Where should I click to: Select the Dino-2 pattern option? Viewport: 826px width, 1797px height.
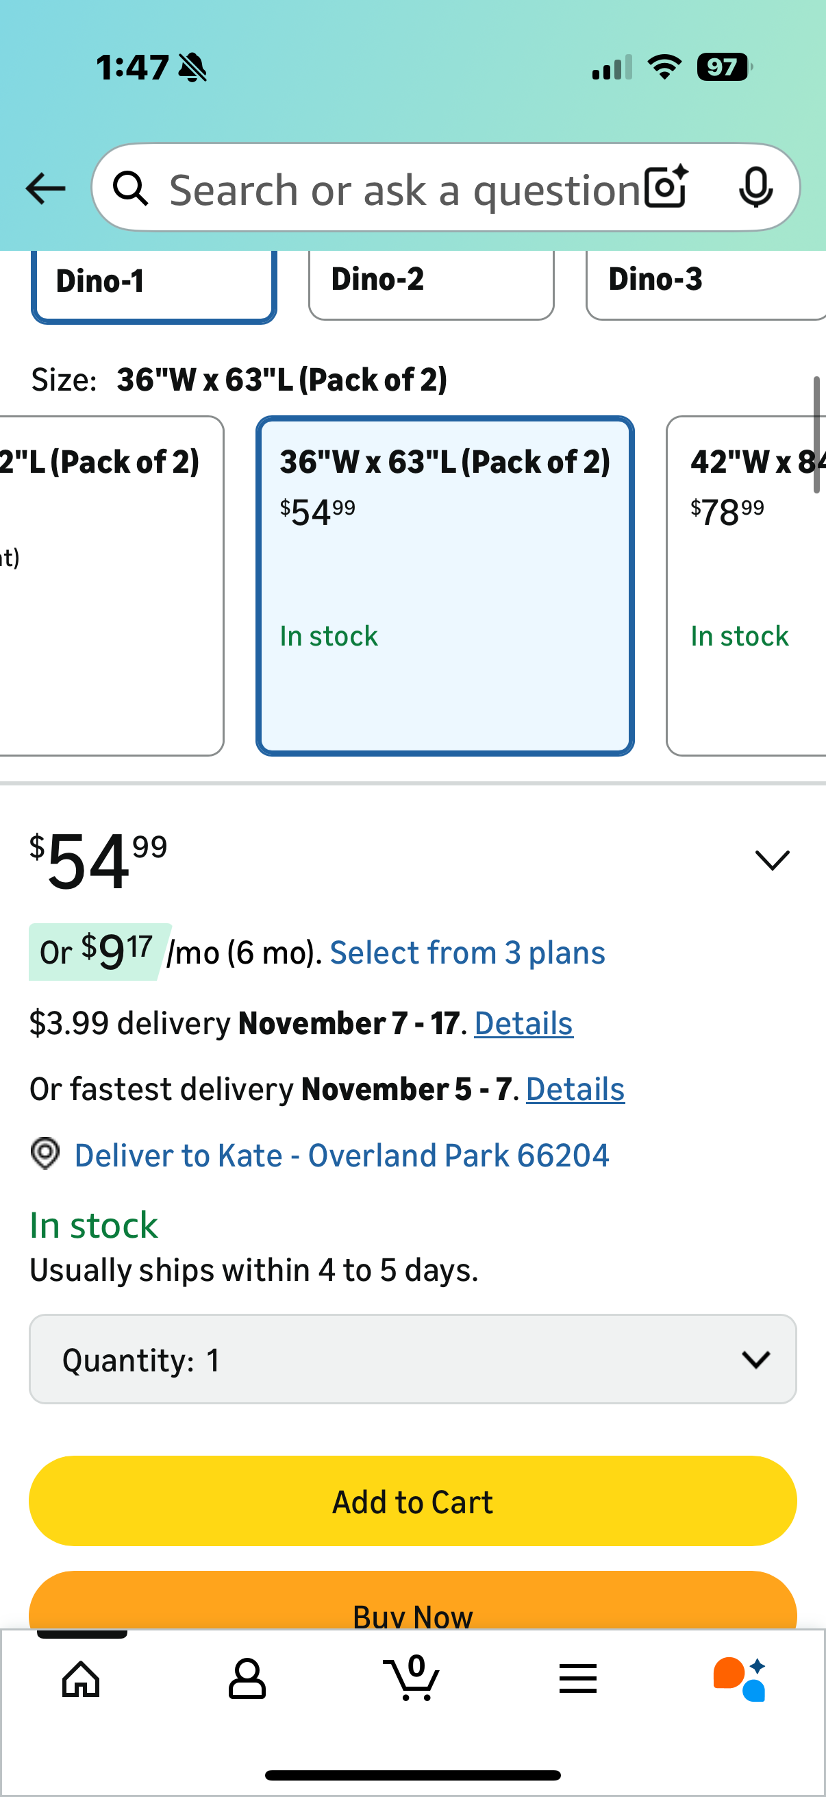(431, 280)
